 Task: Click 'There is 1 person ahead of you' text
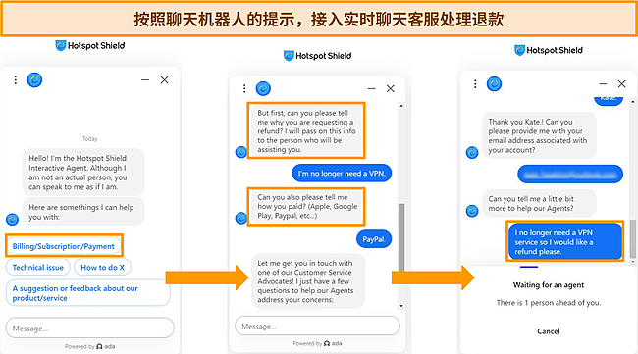549,303
